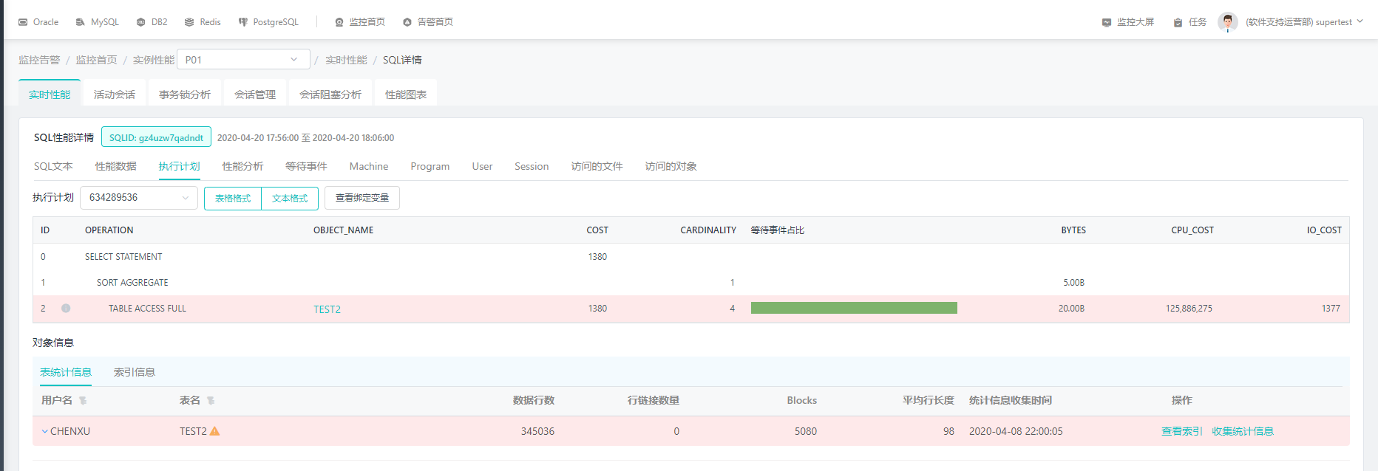Click the 告警首页 alert icon
Image resolution: width=1378 pixels, height=471 pixels.
(407, 22)
